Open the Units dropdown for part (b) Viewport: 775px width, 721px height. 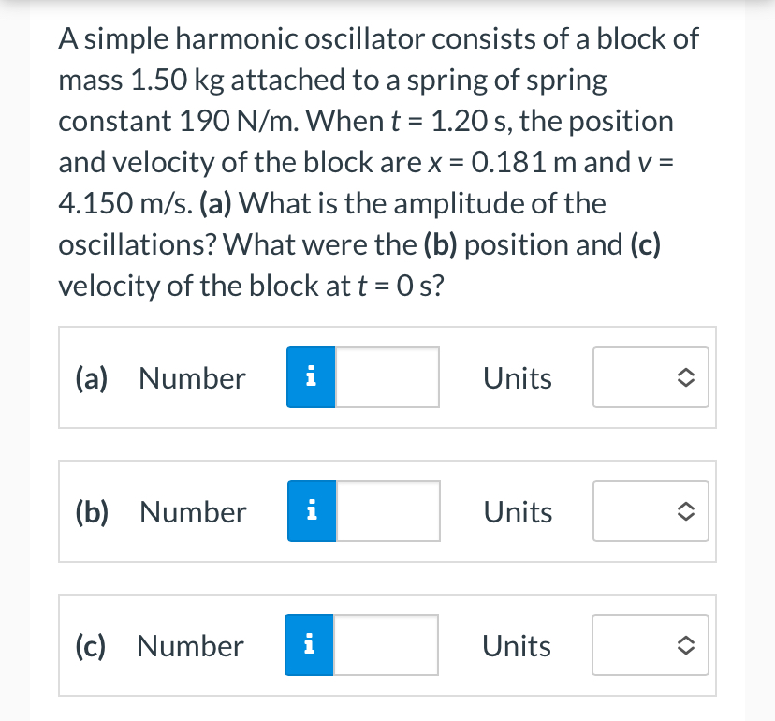tap(651, 511)
